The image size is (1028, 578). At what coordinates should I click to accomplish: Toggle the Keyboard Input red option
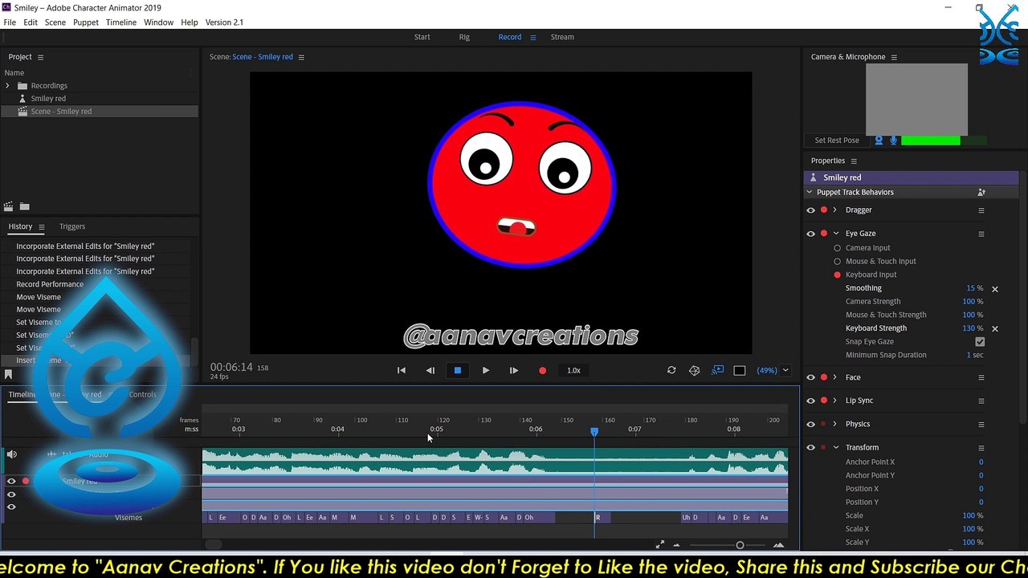click(x=838, y=275)
